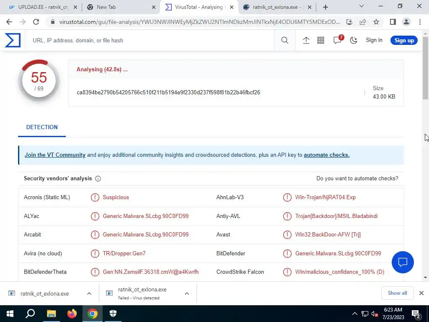429x322 pixels.
Task: Close the New Tab tab
Action: [x=154, y=8]
